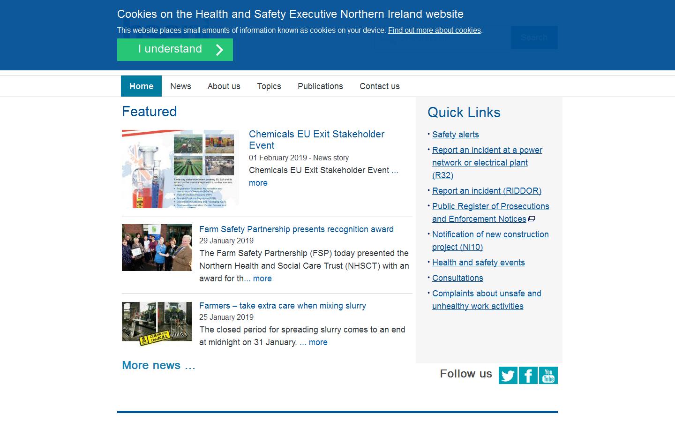Click the external link icon beside Enforcement Notices
Screen dimensions: 675x422
coord(531,219)
